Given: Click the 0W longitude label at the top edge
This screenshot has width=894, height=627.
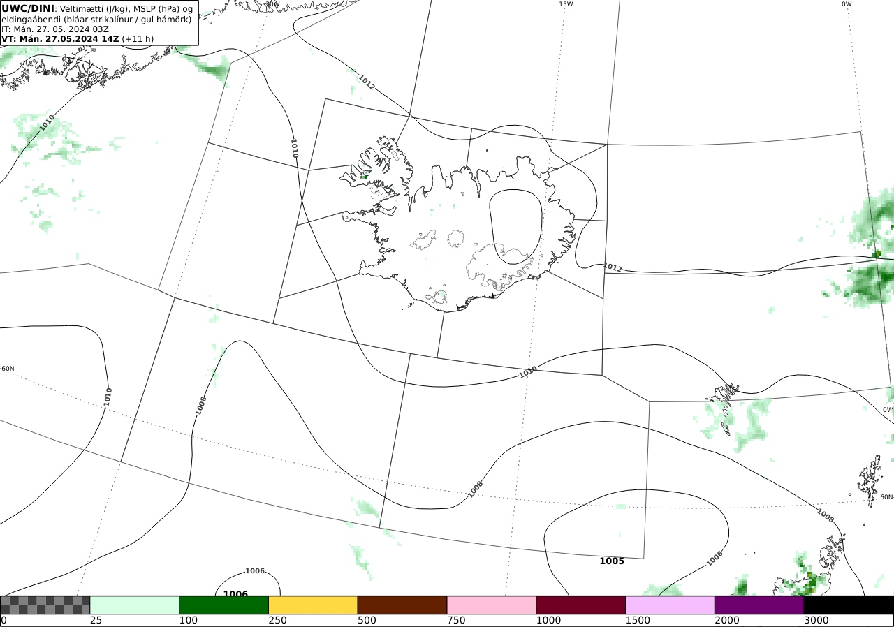Looking at the screenshot, I should (x=847, y=4).
